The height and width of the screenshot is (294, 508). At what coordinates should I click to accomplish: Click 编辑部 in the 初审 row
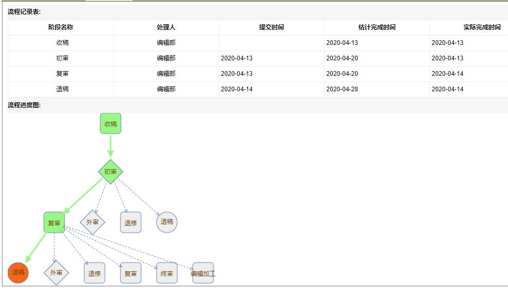[166, 58]
